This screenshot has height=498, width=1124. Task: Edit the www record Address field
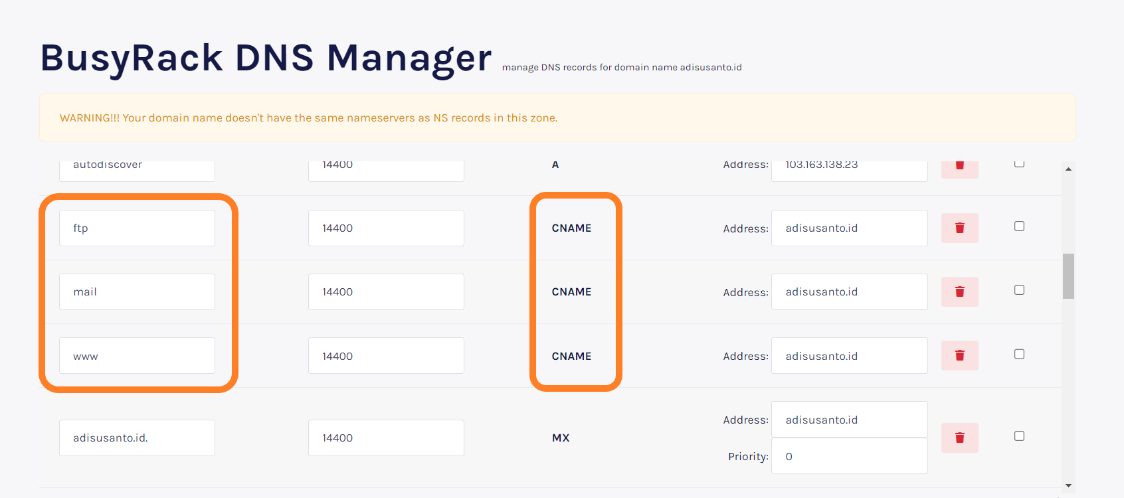pyautogui.click(x=849, y=355)
